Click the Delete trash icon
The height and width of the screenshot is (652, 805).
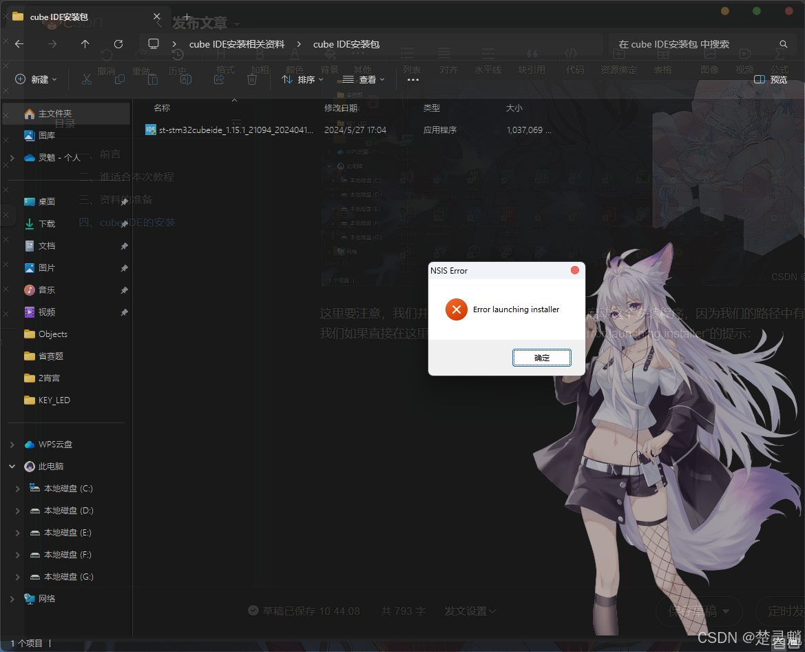[x=251, y=79]
